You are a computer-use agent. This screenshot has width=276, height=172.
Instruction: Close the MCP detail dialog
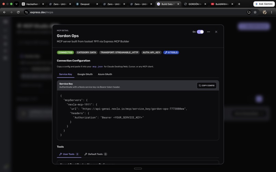tap(216, 32)
